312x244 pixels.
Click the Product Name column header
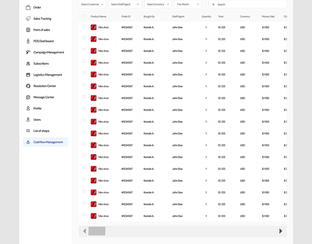[x=98, y=17]
